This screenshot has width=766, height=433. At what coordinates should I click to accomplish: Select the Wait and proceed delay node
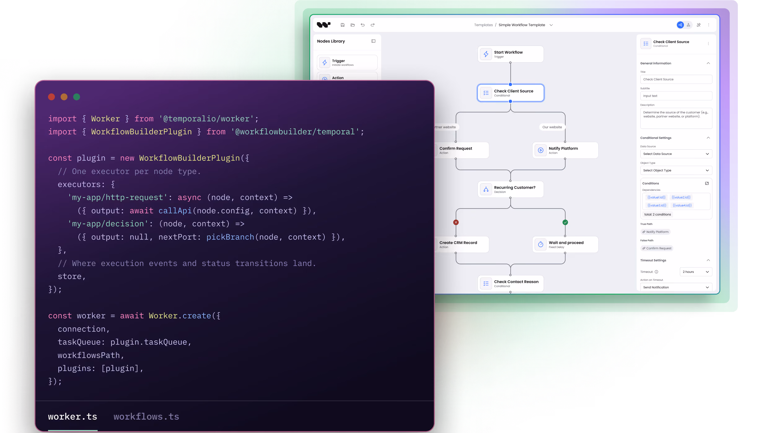click(x=565, y=244)
